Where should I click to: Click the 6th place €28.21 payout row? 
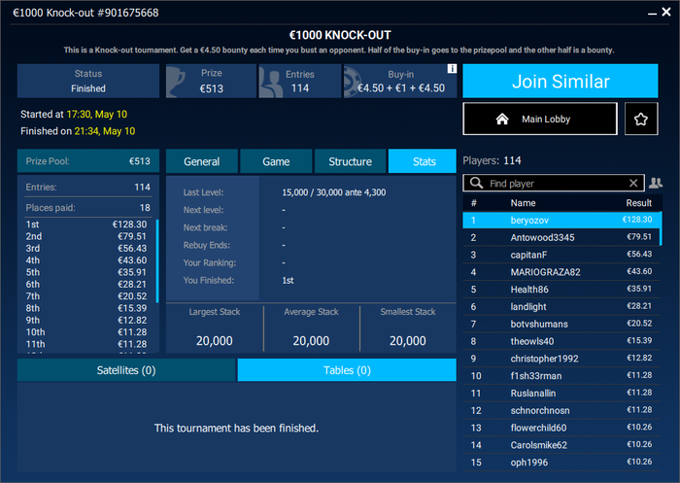(x=86, y=284)
